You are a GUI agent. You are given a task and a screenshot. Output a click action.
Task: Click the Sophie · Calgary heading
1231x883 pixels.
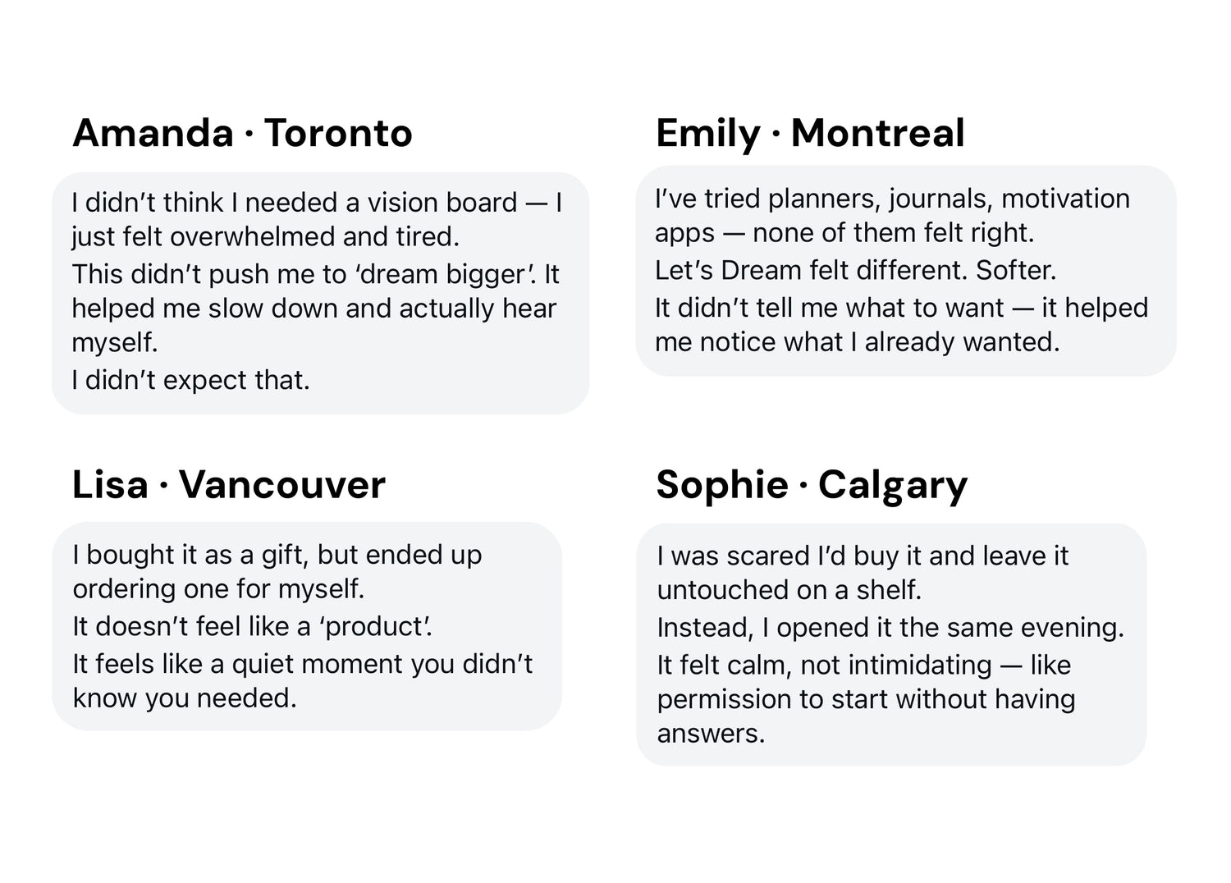(812, 484)
